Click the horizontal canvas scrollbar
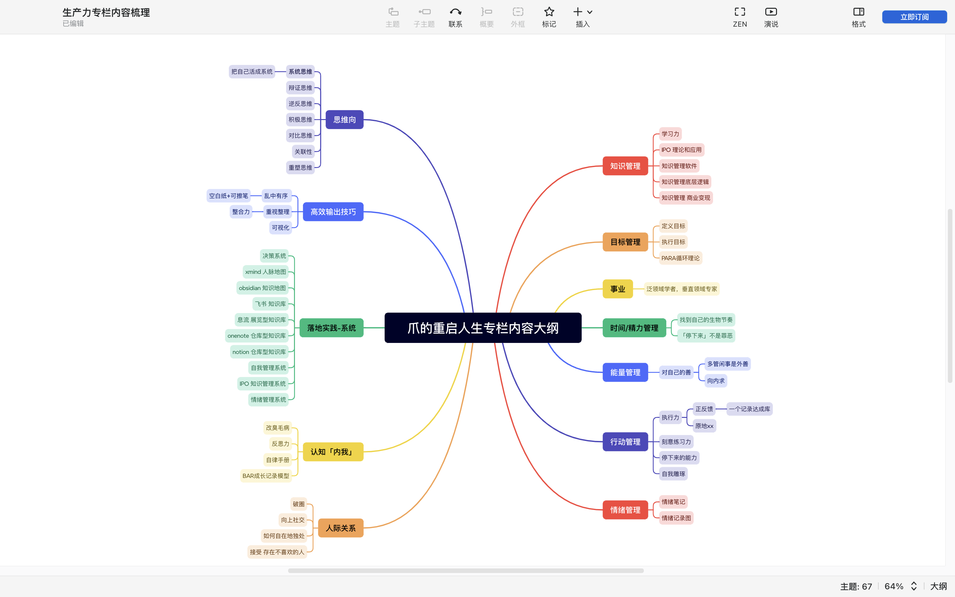This screenshot has width=955, height=597. (465, 570)
